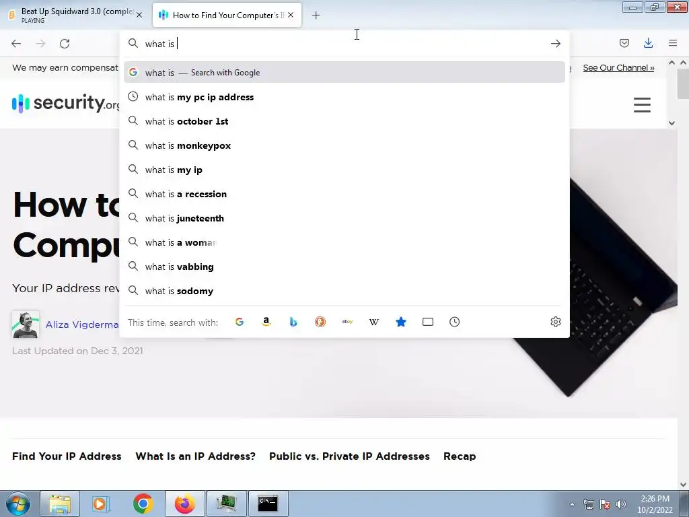
Task: Jump to 'What Is an IP Address?' section
Action: click(x=195, y=456)
